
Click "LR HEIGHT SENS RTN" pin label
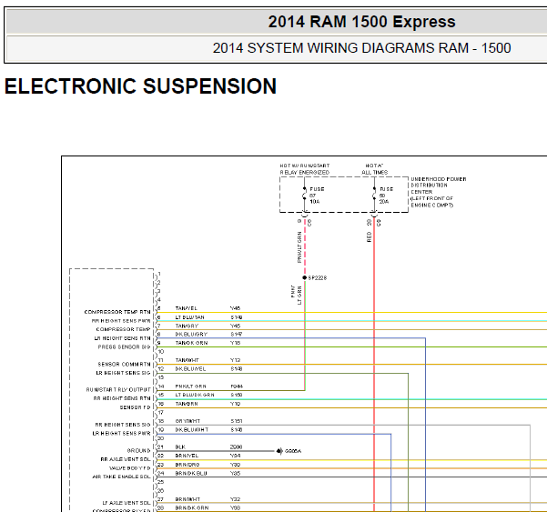pos(123,338)
